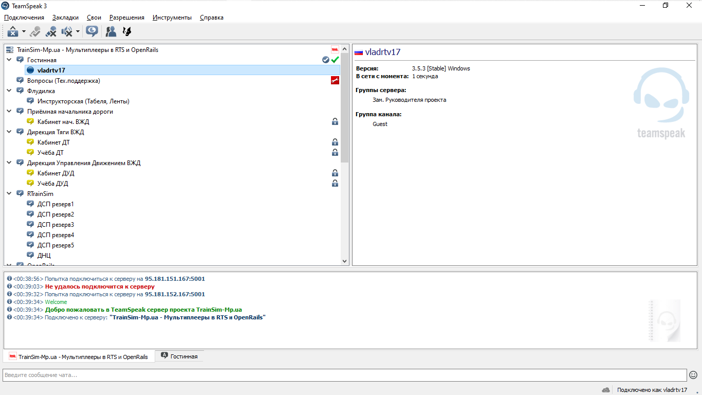The image size is (702, 395).
Task: Select user vladrtv17 in channel tree
Action: tap(51, 70)
